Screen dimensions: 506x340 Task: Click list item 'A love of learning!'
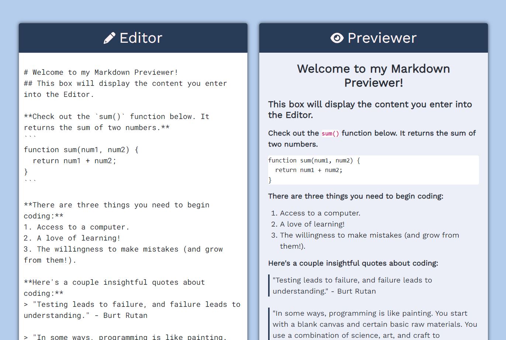tap(313, 224)
